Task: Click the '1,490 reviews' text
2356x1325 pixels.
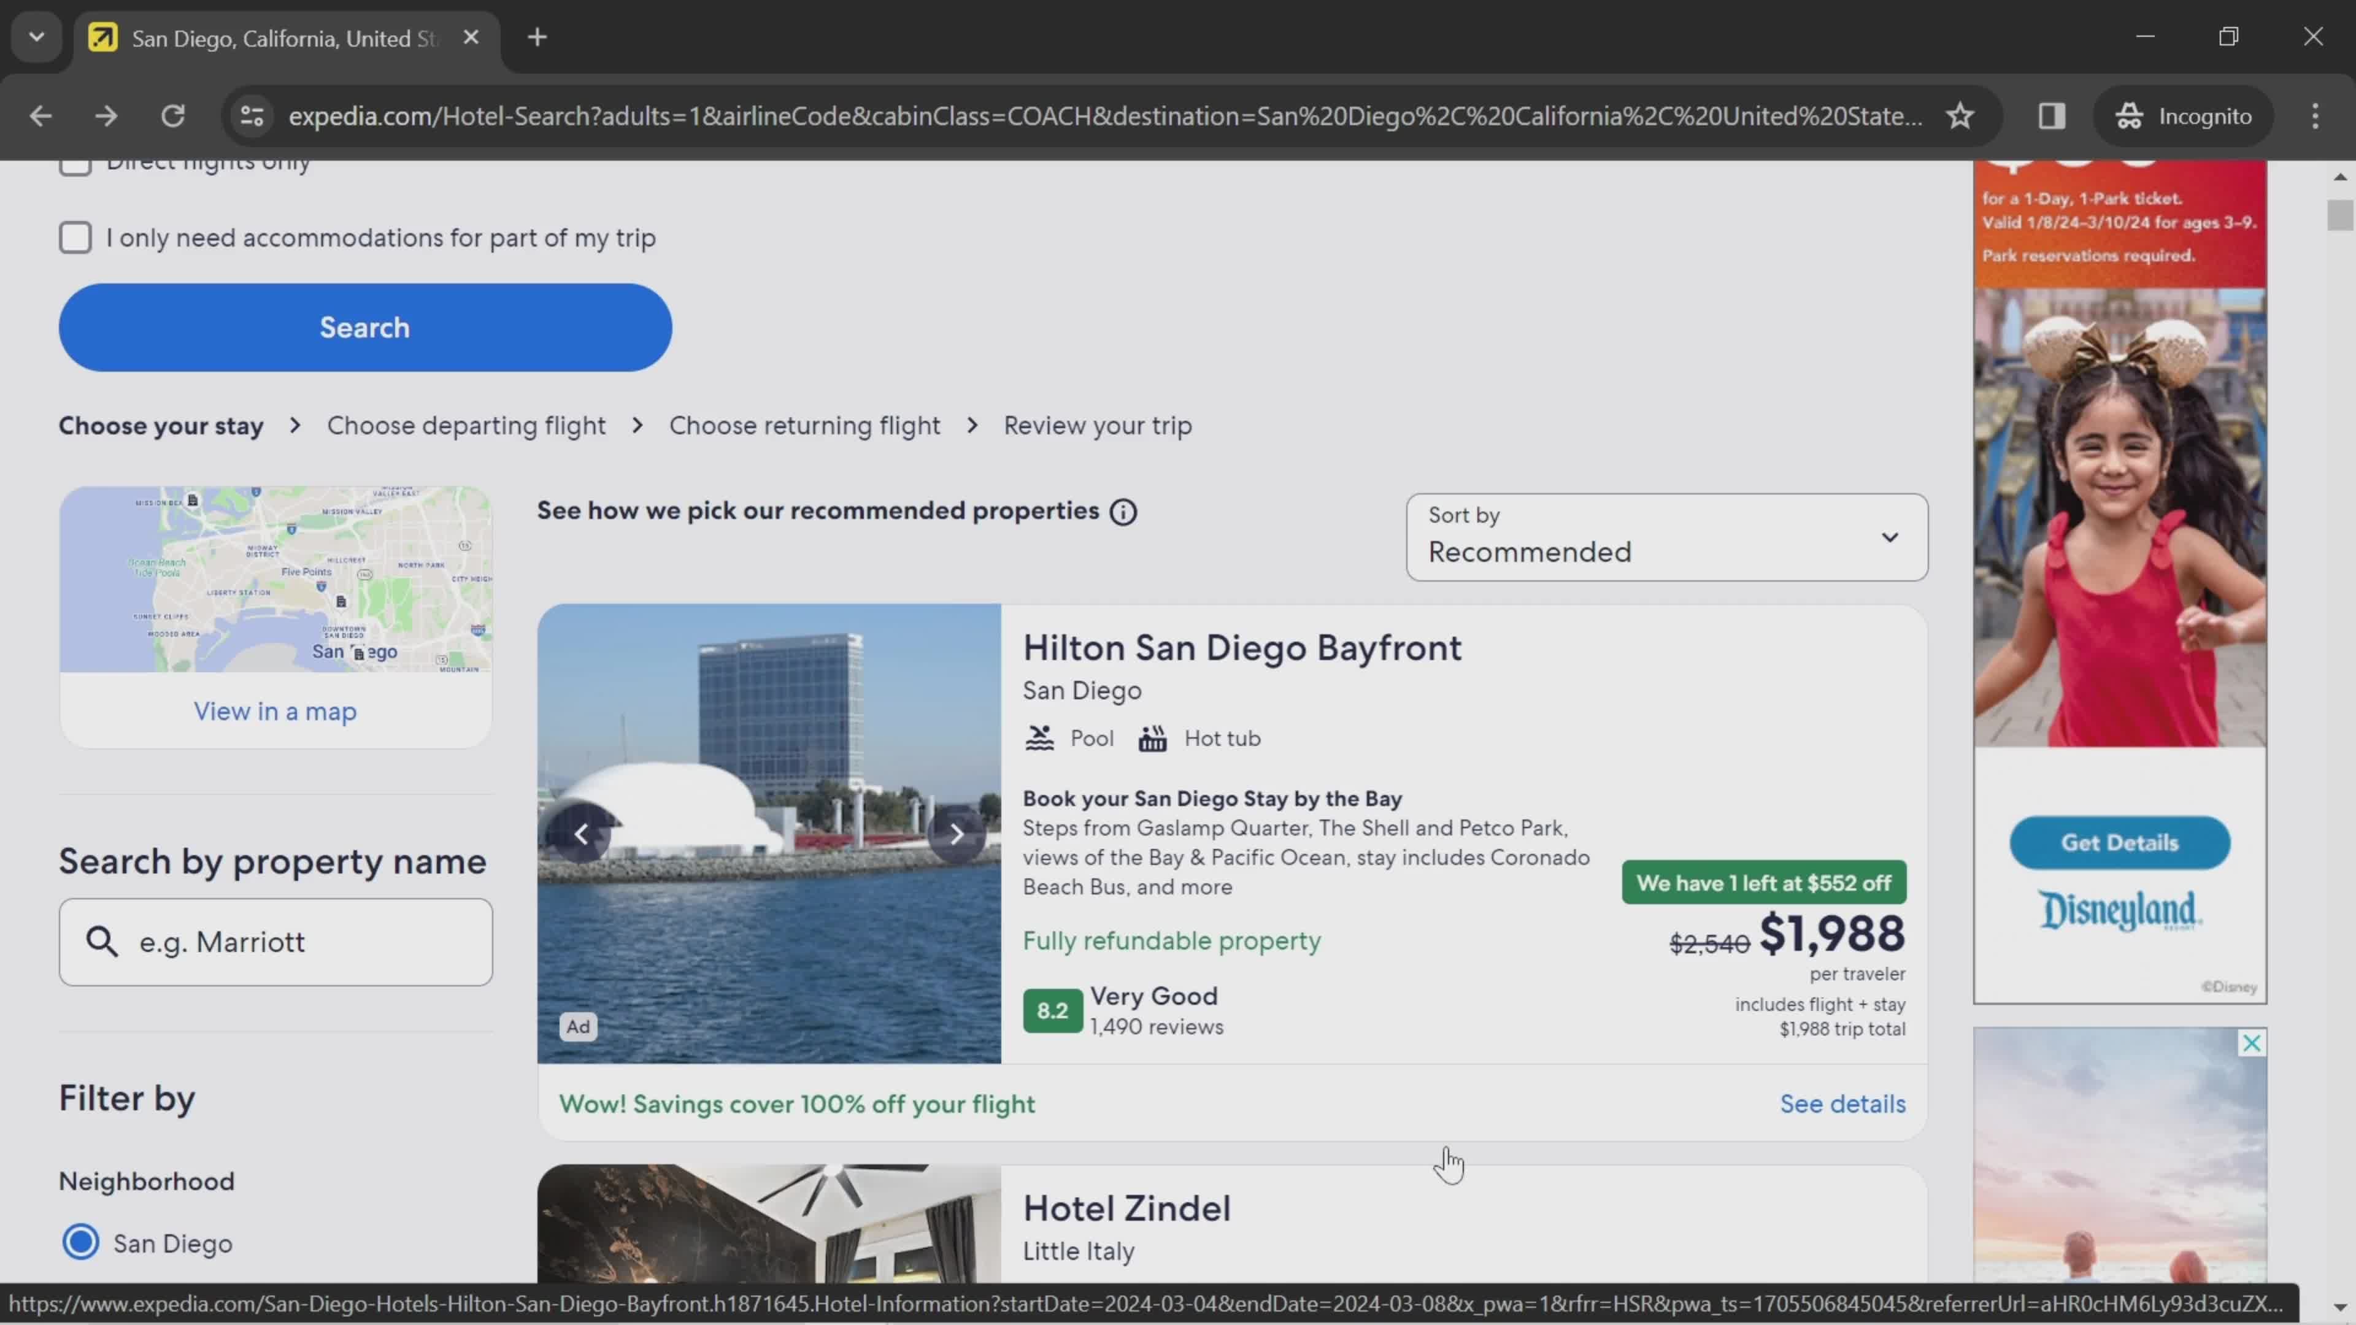Action: click(1156, 1027)
